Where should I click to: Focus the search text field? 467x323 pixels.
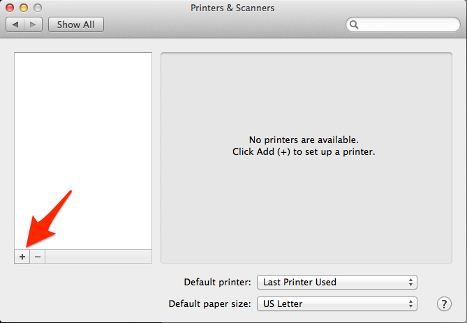pos(403,24)
